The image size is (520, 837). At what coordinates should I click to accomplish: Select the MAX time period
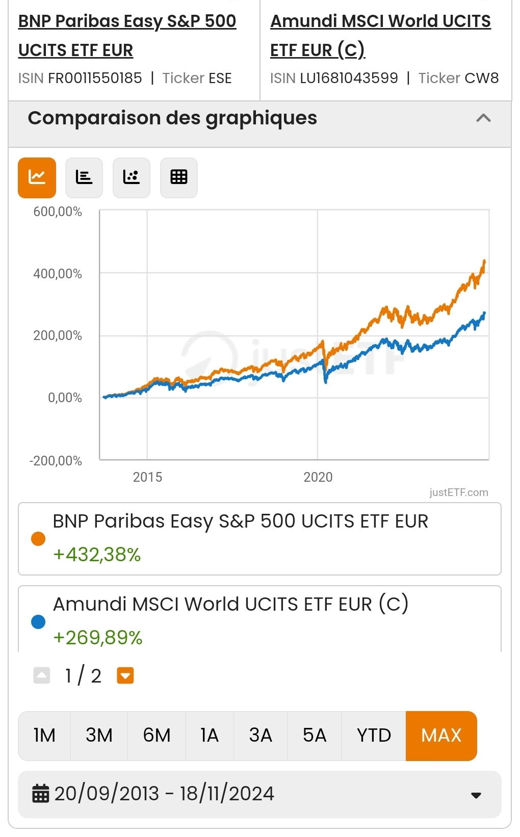coord(441,736)
